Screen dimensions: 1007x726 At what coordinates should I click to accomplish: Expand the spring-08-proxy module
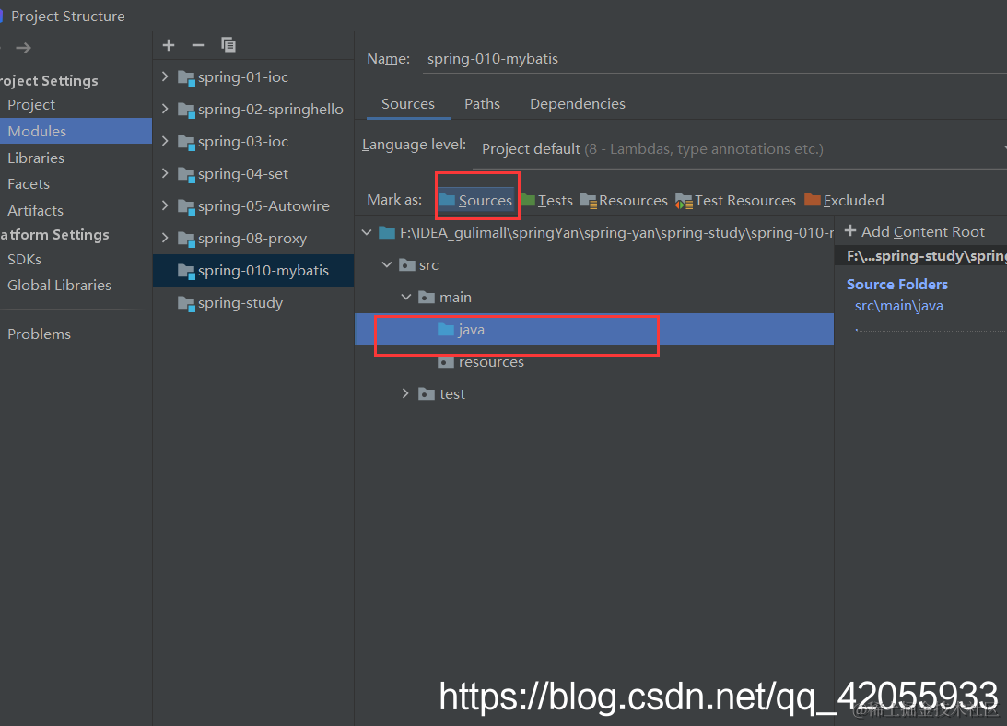click(x=165, y=239)
